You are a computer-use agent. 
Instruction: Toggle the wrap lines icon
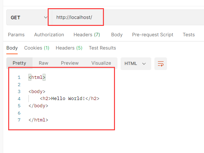(x=160, y=63)
